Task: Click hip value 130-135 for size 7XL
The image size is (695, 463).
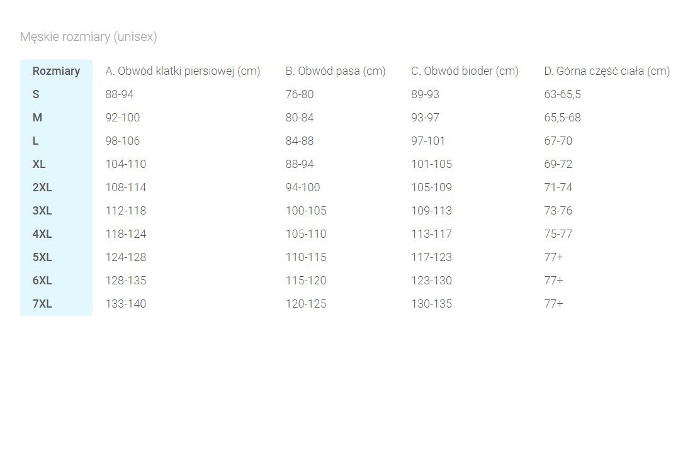Action: click(432, 303)
